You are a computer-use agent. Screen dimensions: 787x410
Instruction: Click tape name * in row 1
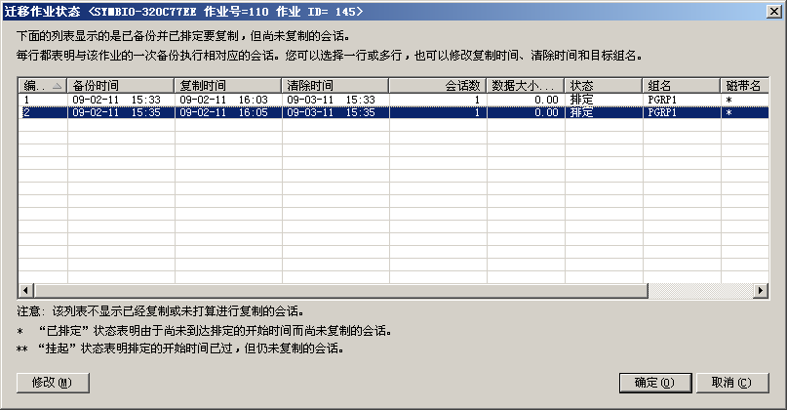[729, 101]
